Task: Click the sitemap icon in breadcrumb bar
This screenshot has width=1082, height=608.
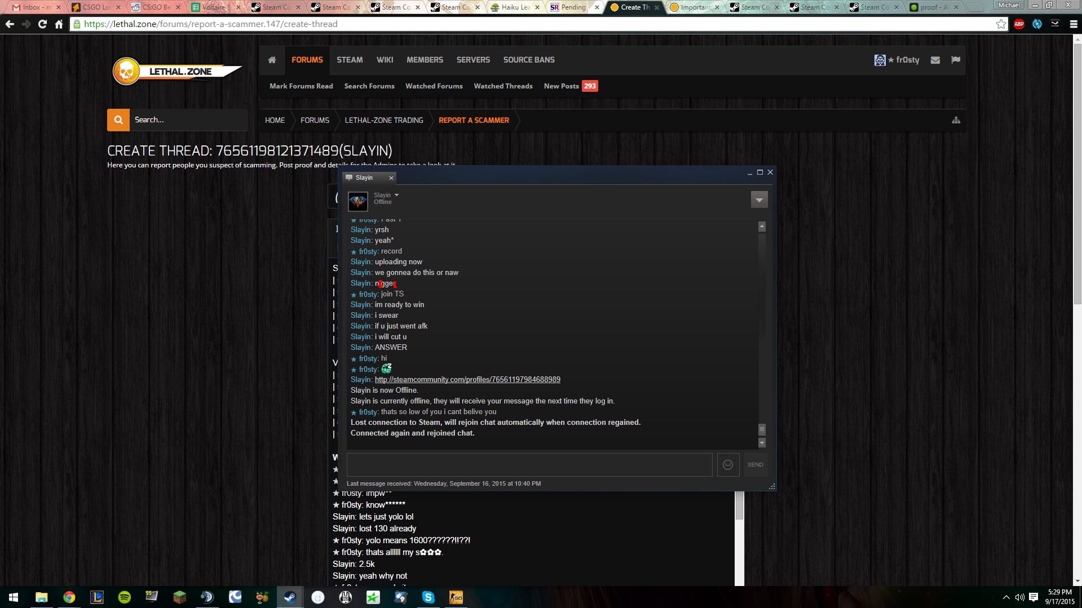Action: [x=956, y=120]
